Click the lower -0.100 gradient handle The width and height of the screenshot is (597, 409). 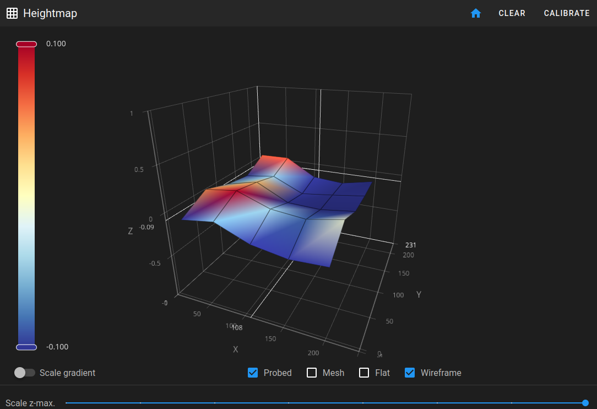[x=26, y=347]
